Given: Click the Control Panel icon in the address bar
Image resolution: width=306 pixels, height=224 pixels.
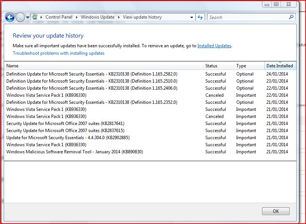Looking at the screenshot, I should [35, 17].
